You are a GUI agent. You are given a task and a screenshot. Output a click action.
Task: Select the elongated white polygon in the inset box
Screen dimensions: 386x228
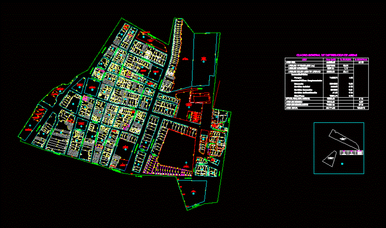click(x=345, y=140)
